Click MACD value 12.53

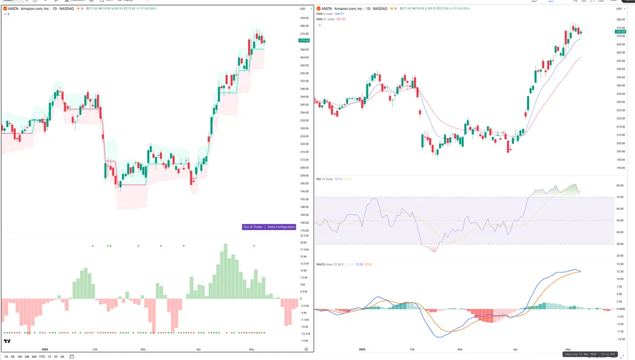tap(359, 264)
